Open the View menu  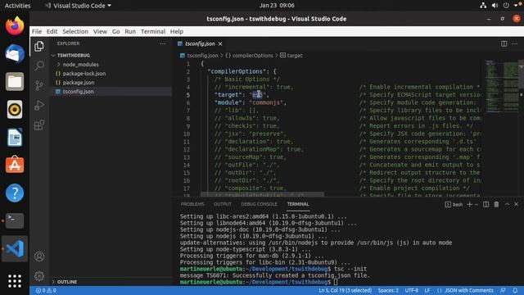coord(100,31)
